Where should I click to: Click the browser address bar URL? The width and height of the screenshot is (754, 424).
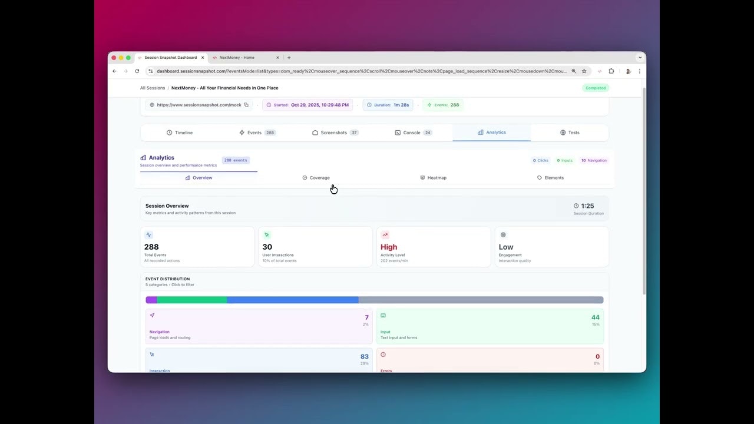click(x=362, y=71)
